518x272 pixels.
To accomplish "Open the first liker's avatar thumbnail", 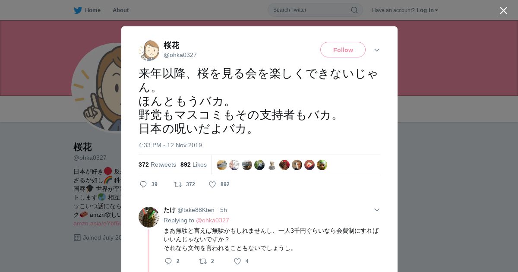I will click(x=222, y=165).
